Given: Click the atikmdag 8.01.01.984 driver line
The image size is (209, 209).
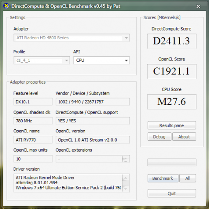Looking at the screenshot, I should (x=37, y=182).
